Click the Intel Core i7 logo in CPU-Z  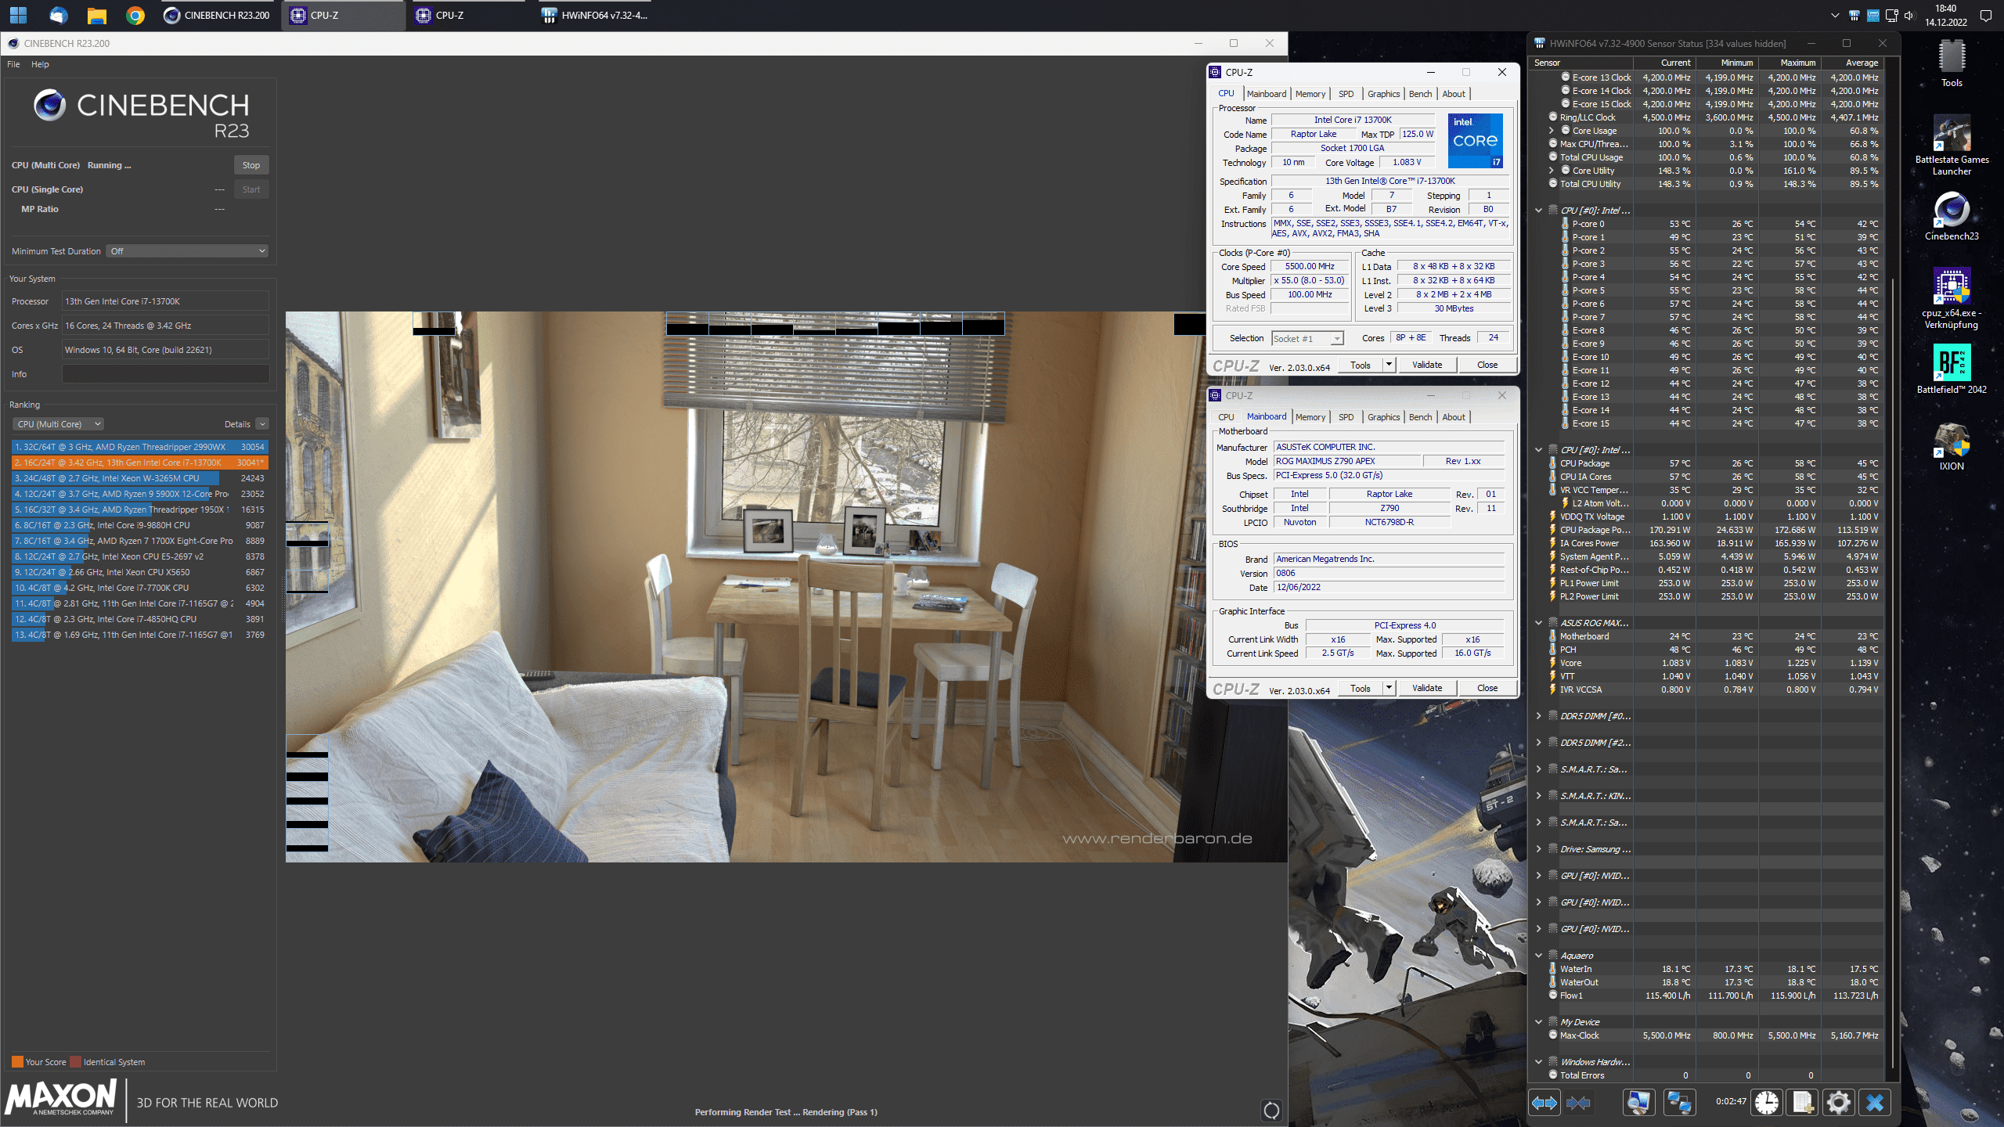[1475, 141]
